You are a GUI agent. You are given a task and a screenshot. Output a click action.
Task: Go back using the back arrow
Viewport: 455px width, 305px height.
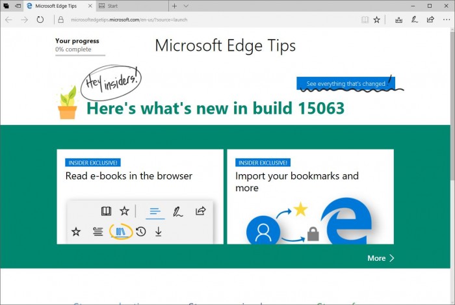coord(8,20)
